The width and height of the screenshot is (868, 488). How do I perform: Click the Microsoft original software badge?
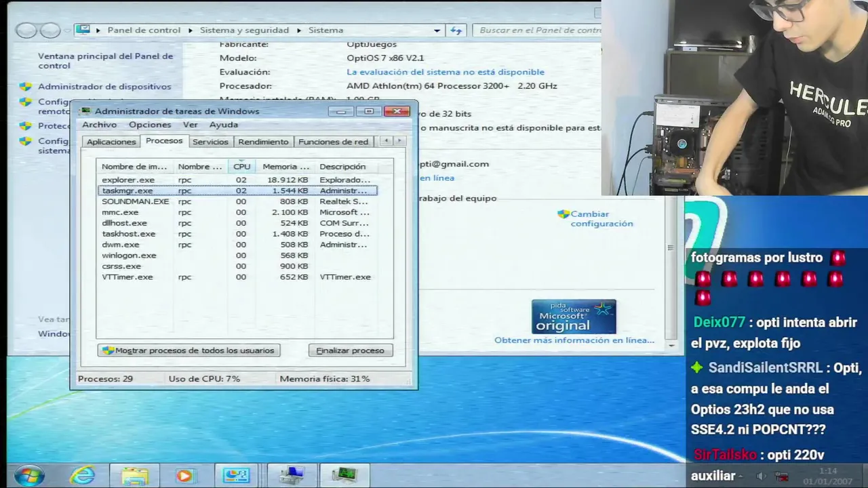pyautogui.click(x=574, y=317)
